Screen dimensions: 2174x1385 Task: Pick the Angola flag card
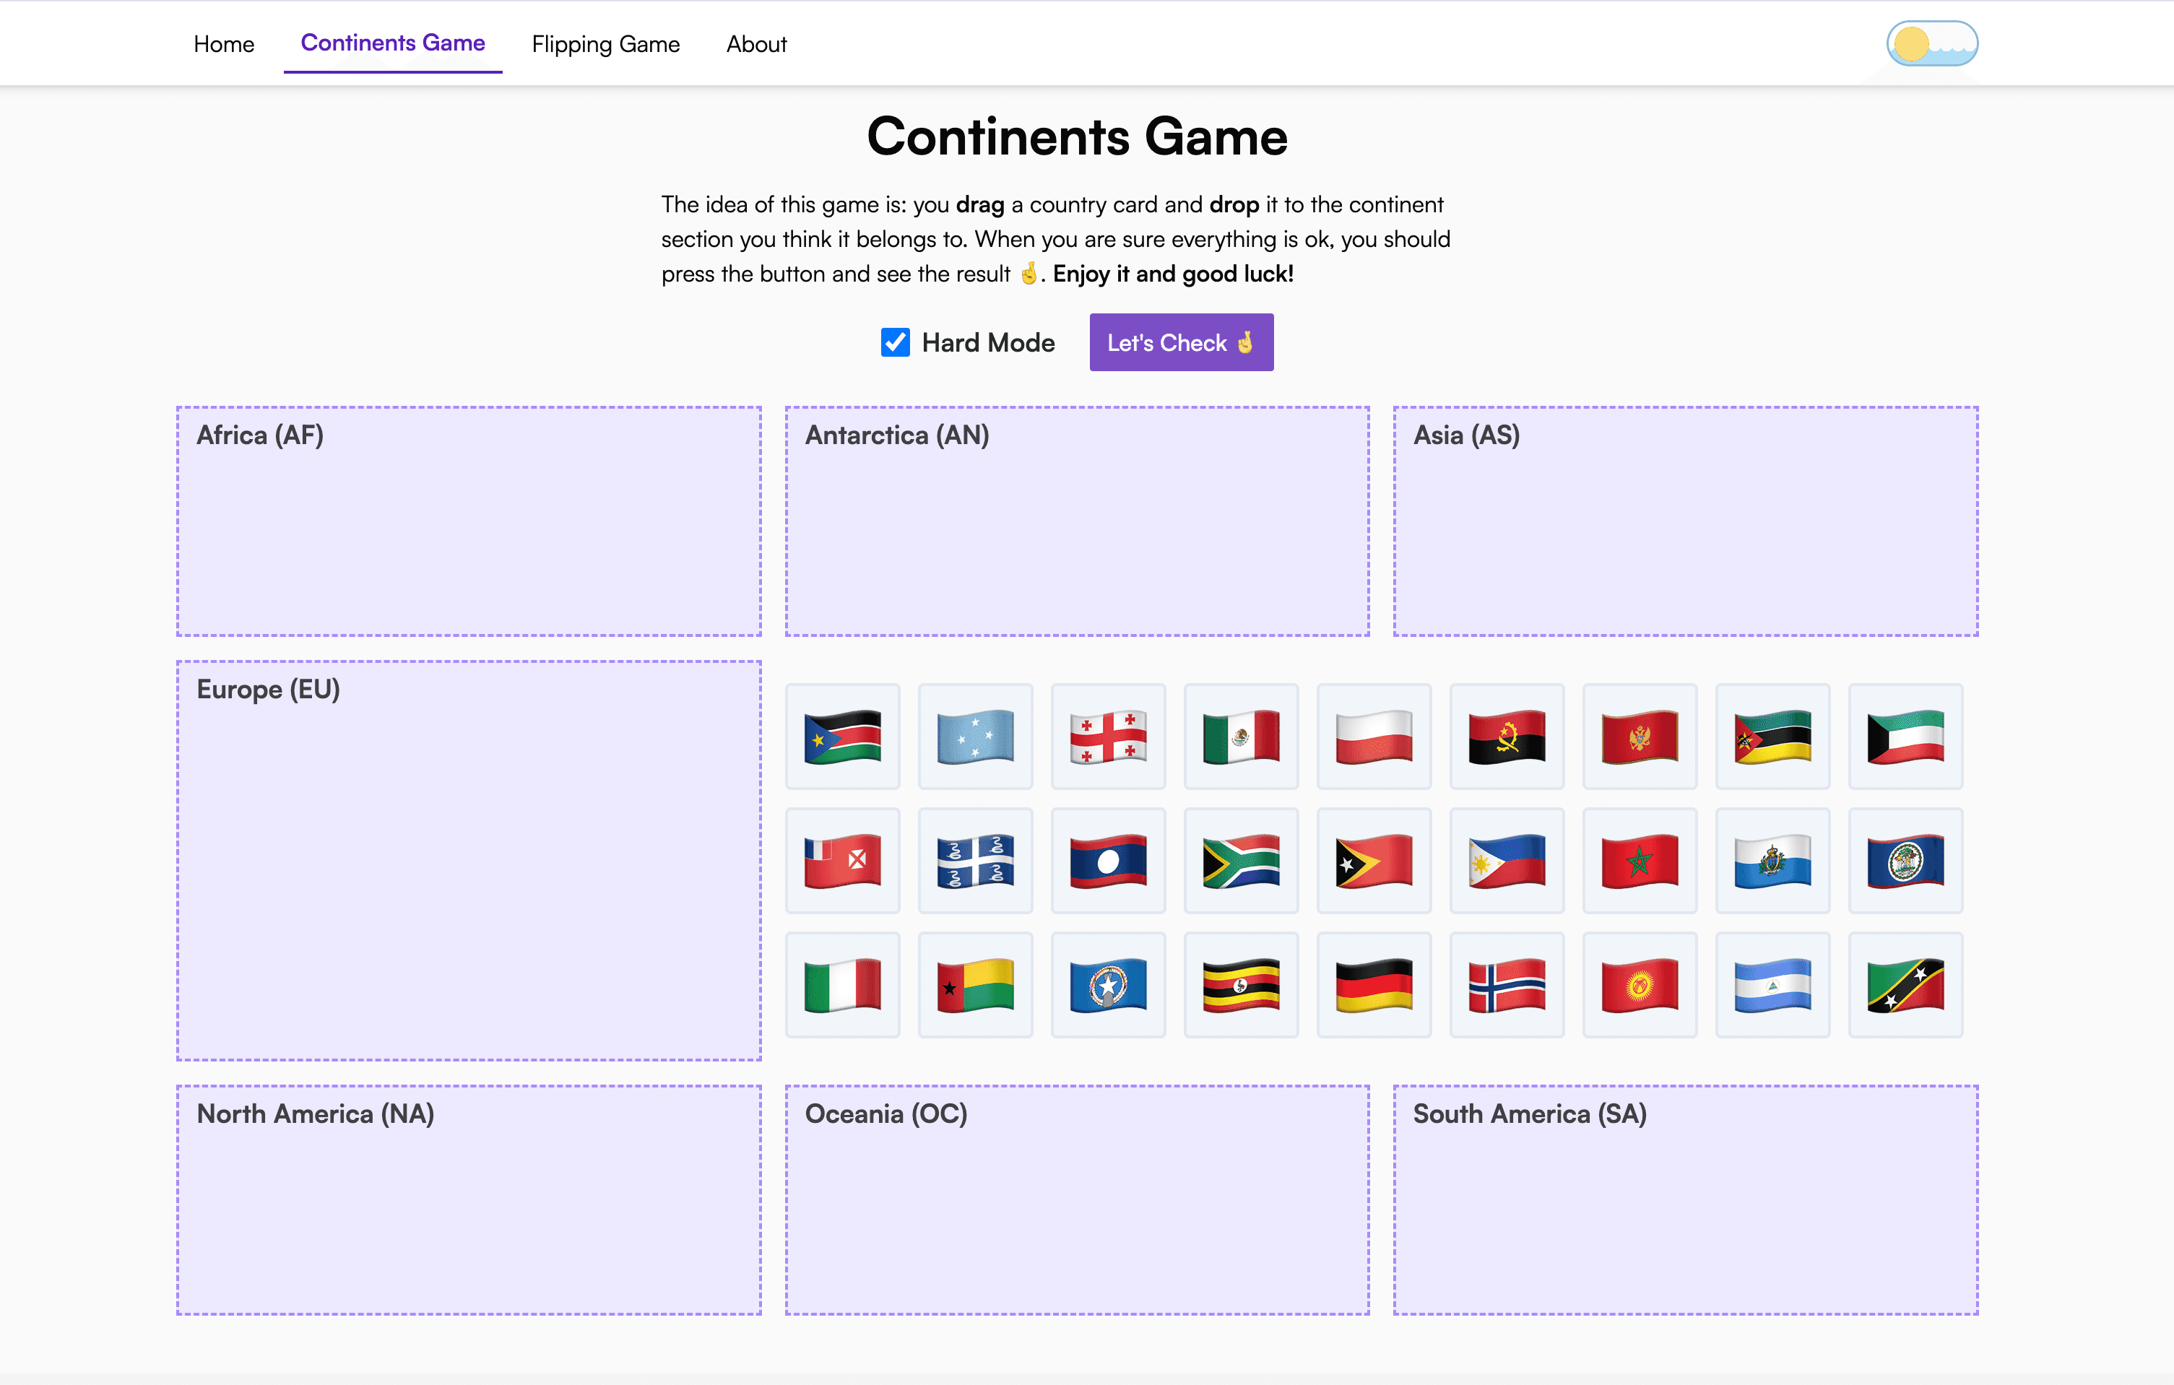click(1507, 737)
